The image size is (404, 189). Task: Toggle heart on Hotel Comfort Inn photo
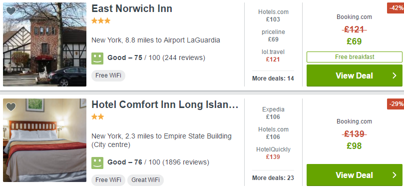(x=11, y=107)
